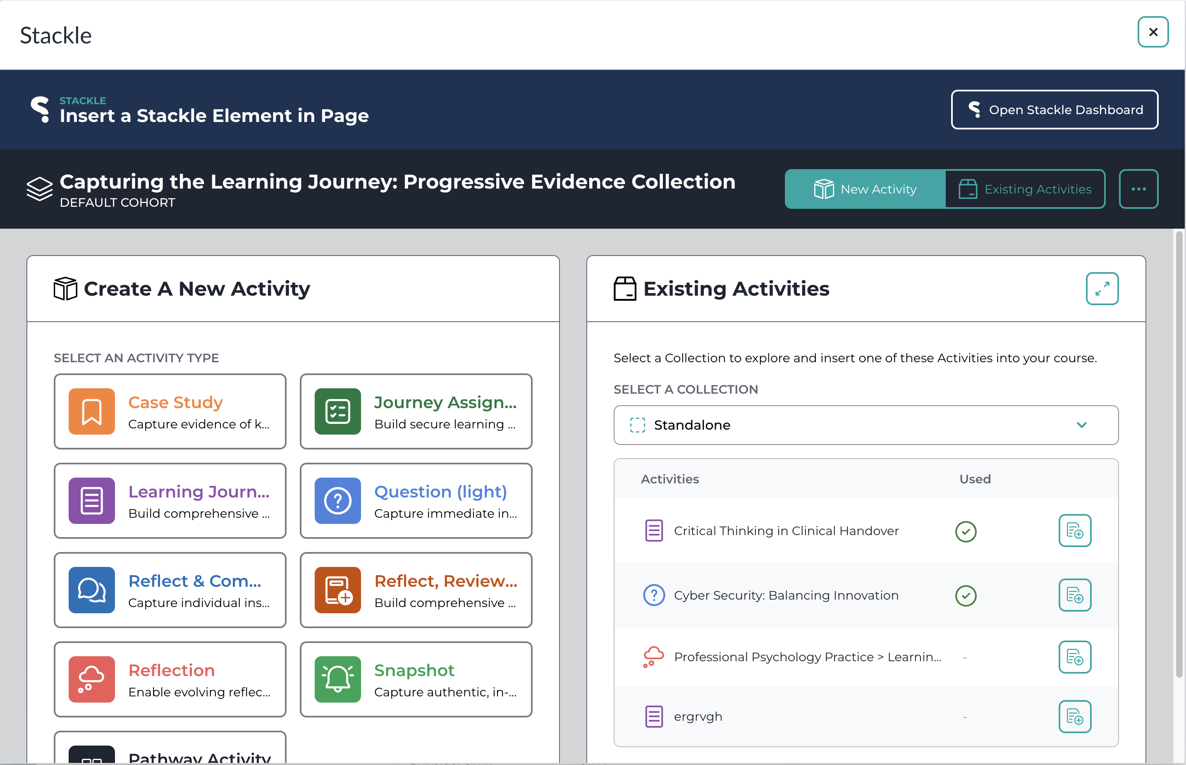Insert the Cyber Security: Balancing Innovation activity
Viewport: 1186px width, 765px height.
[1075, 595]
